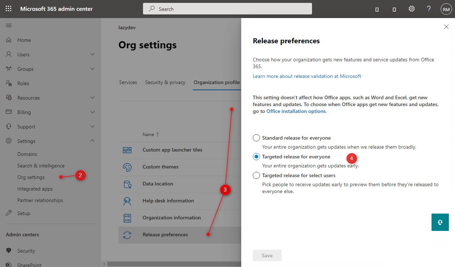Click the lazydev organization name
This screenshot has width=455, height=267.
[x=127, y=27]
